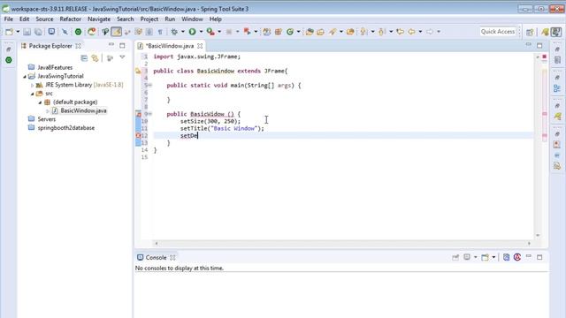Open the Package Explorer View Menu arrow
This screenshot has width=566, height=318.
pyautogui.click(x=122, y=57)
